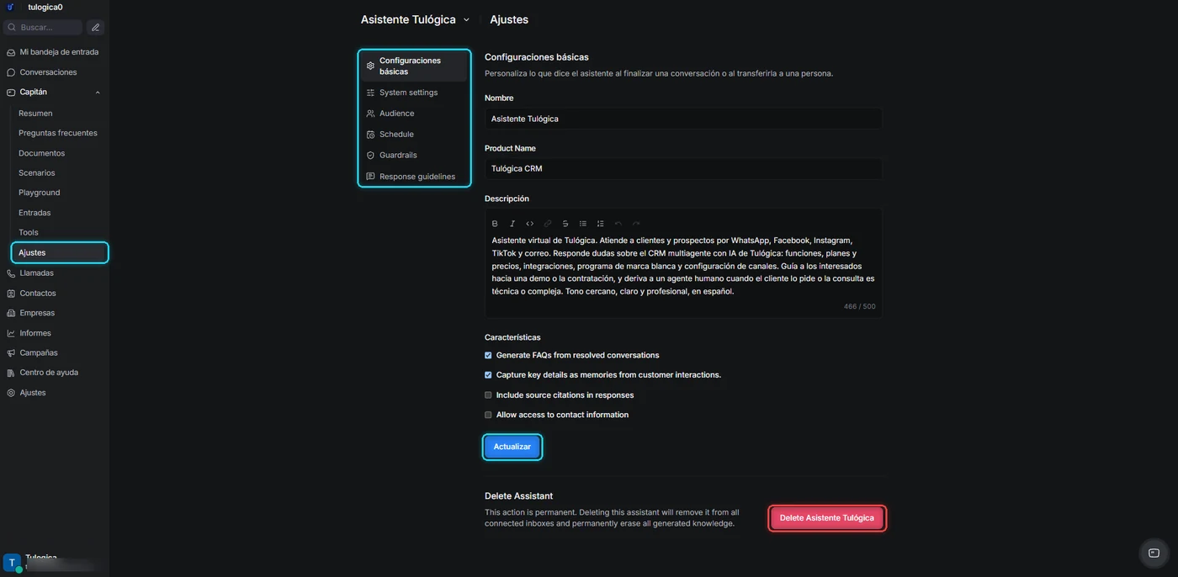Select the Configuraciones básicas settings tab
The width and height of the screenshot is (1178, 577).
[x=414, y=66]
